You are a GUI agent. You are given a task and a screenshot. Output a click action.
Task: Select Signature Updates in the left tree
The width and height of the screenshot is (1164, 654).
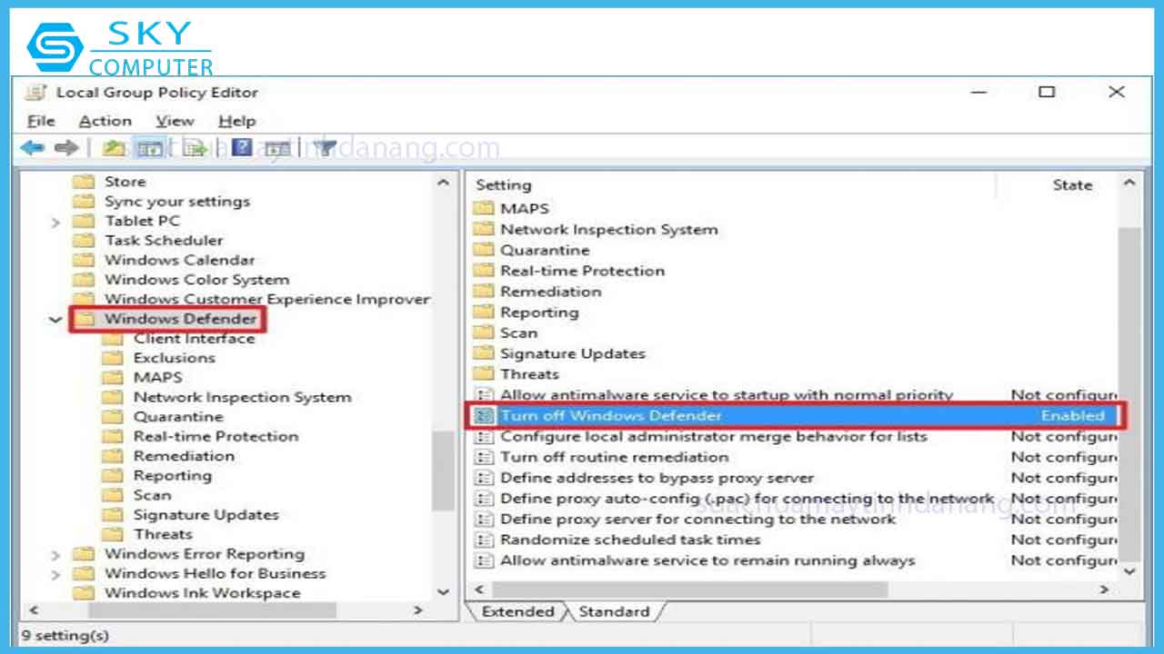206,514
